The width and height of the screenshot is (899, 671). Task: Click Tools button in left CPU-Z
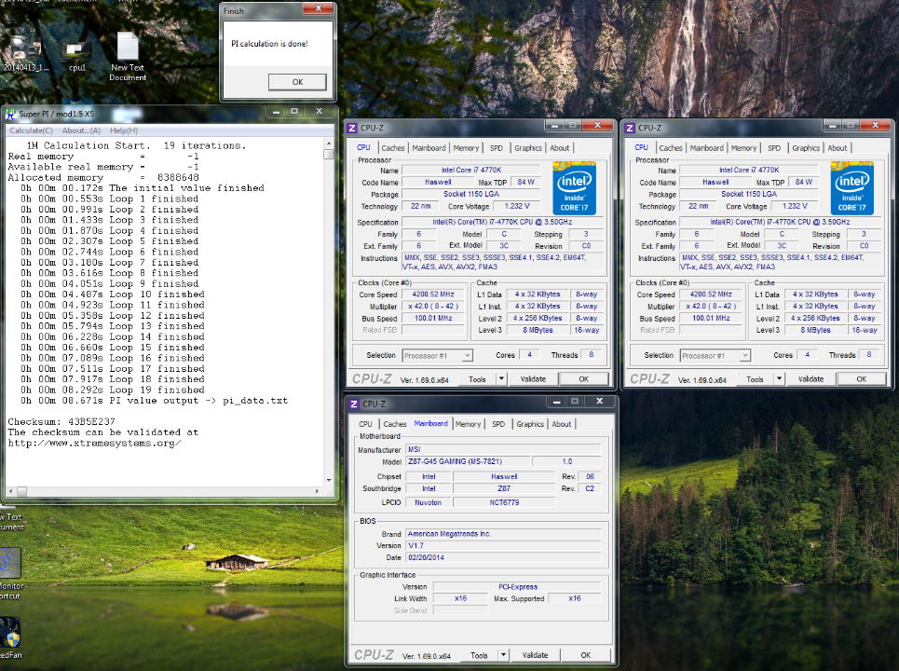point(477,379)
